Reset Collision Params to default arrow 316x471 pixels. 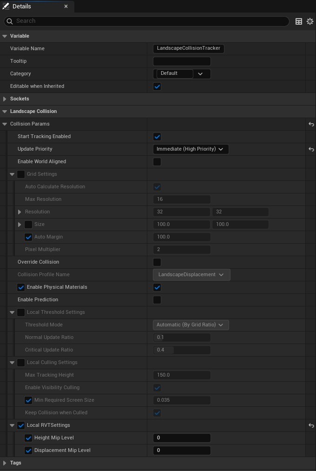pyautogui.click(x=311, y=124)
